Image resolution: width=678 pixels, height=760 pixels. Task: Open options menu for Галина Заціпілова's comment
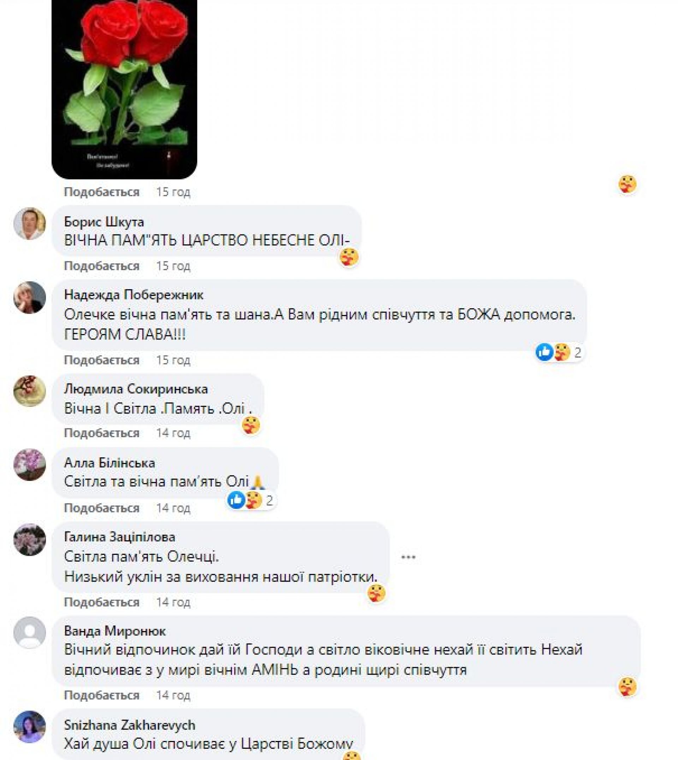(x=408, y=557)
